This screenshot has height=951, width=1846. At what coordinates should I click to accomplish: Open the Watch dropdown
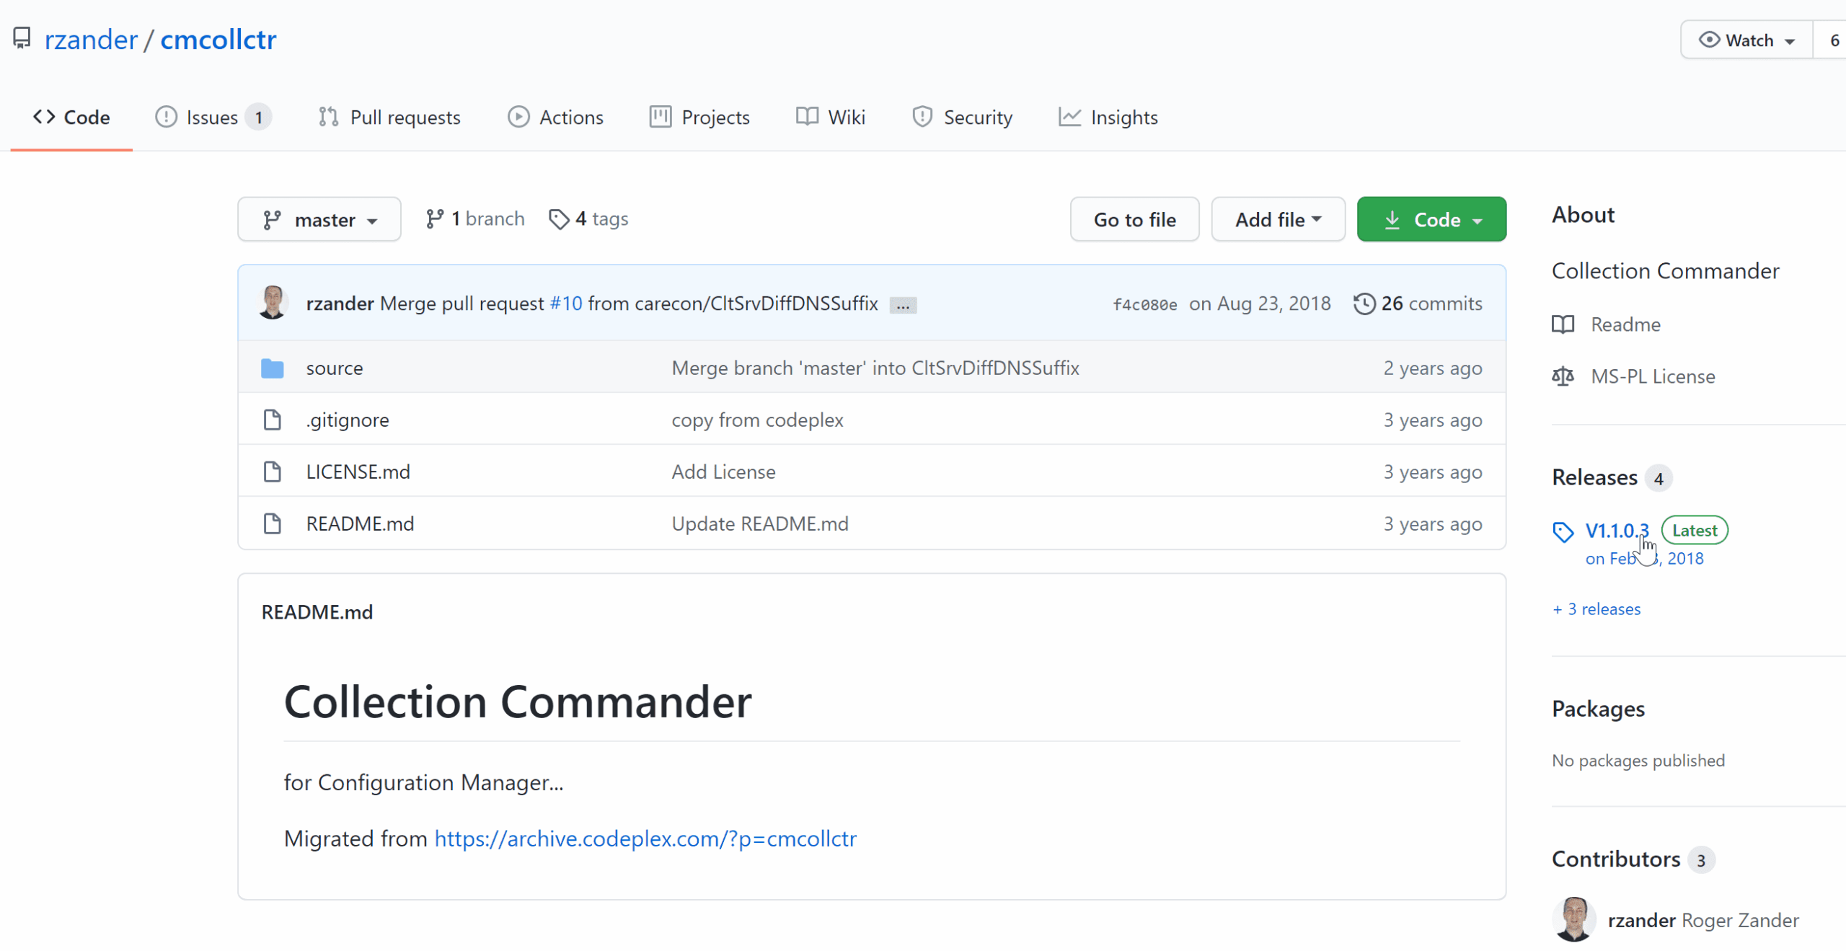click(1746, 40)
